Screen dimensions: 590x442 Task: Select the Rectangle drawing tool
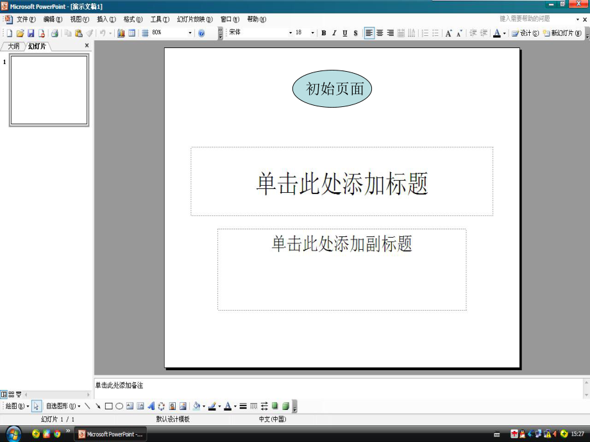108,406
